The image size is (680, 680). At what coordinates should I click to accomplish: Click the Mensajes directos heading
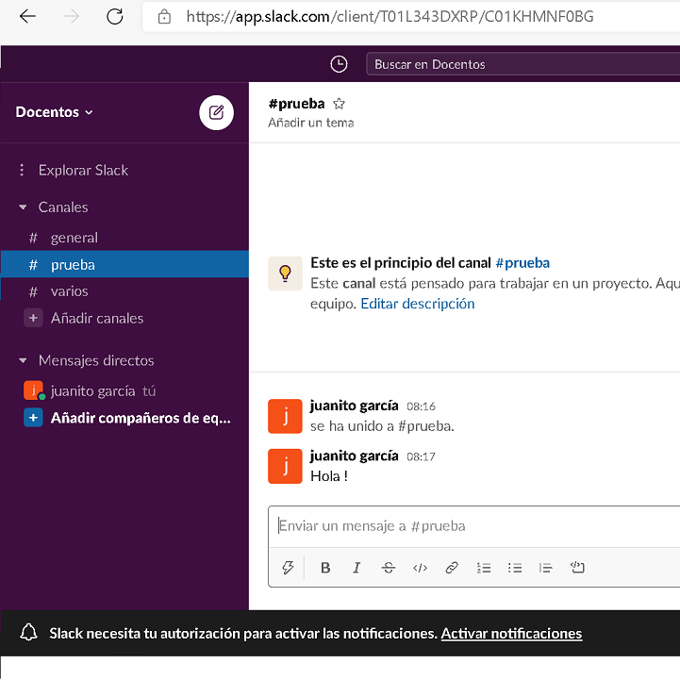click(96, 360)
